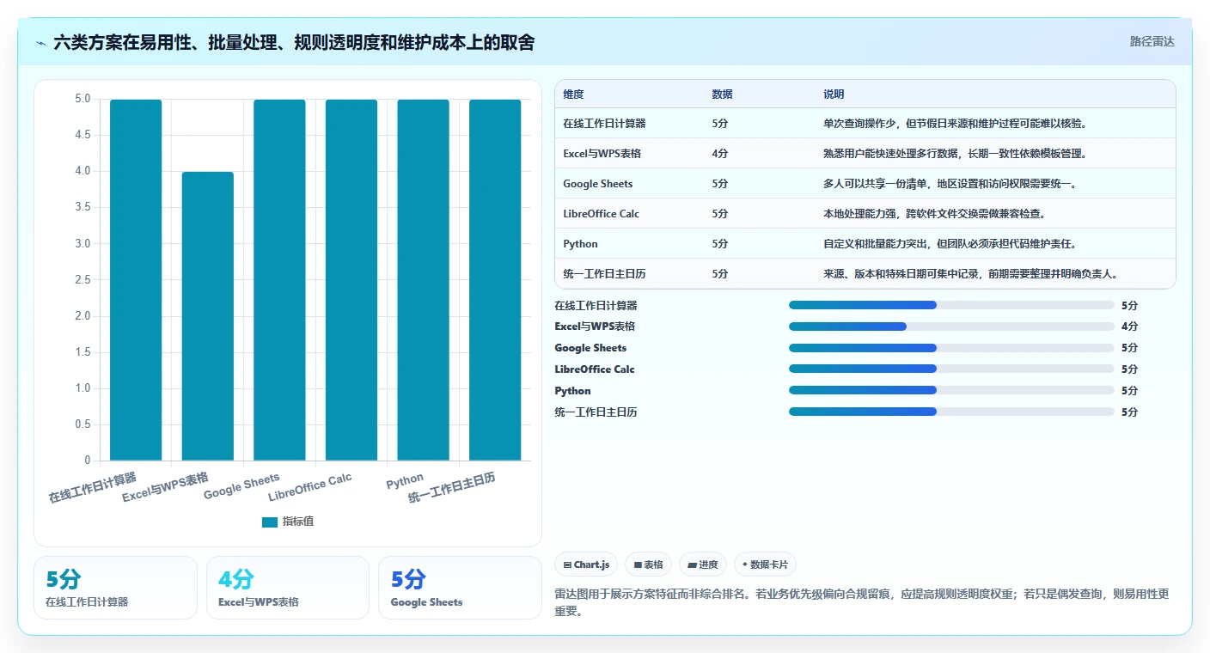1210x653 pixels.
Task: Click the footer note starting 雷达图用于展示
Action: click(x=864, y=602)
